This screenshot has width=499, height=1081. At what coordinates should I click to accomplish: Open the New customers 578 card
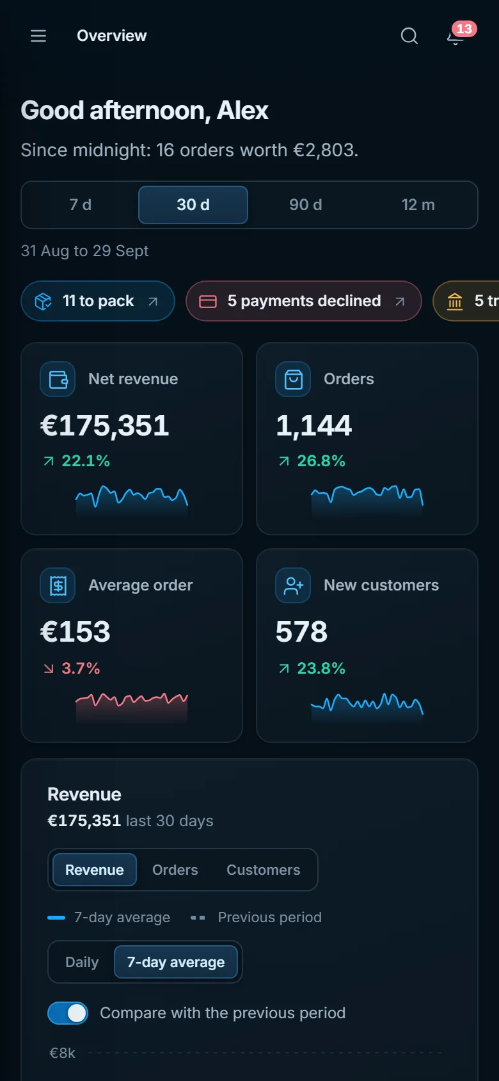point(367,646)
